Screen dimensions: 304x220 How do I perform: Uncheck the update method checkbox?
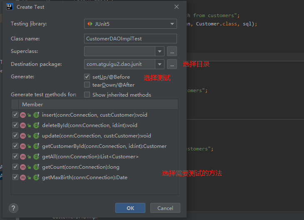click(15, 135)
